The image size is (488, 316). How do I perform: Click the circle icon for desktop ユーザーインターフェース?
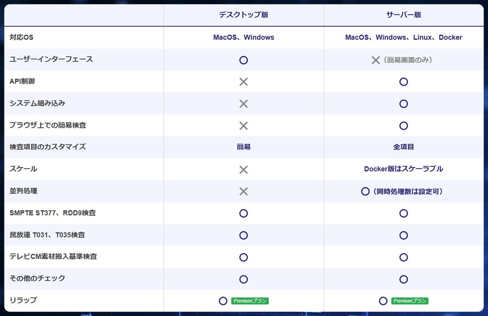click(244, 60)
